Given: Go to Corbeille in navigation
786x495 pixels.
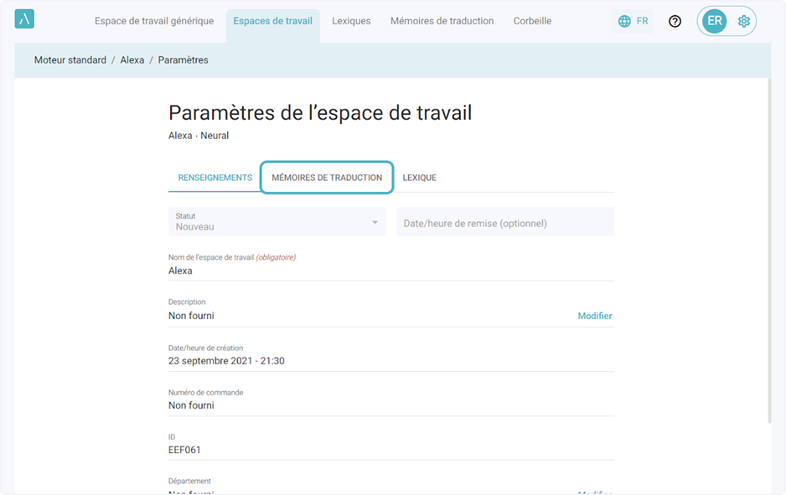Looking at the screenshot, I should pos(532,21).
